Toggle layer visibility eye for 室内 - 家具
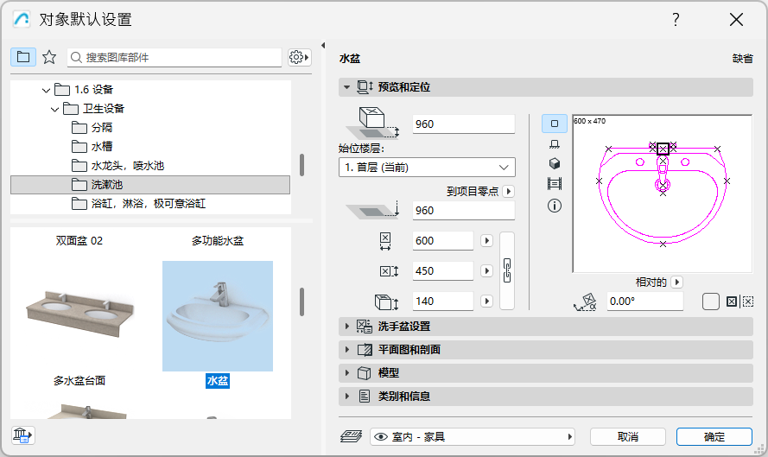Image resolution: width=768 pixels, height=457 pixels. coord(380,437)
